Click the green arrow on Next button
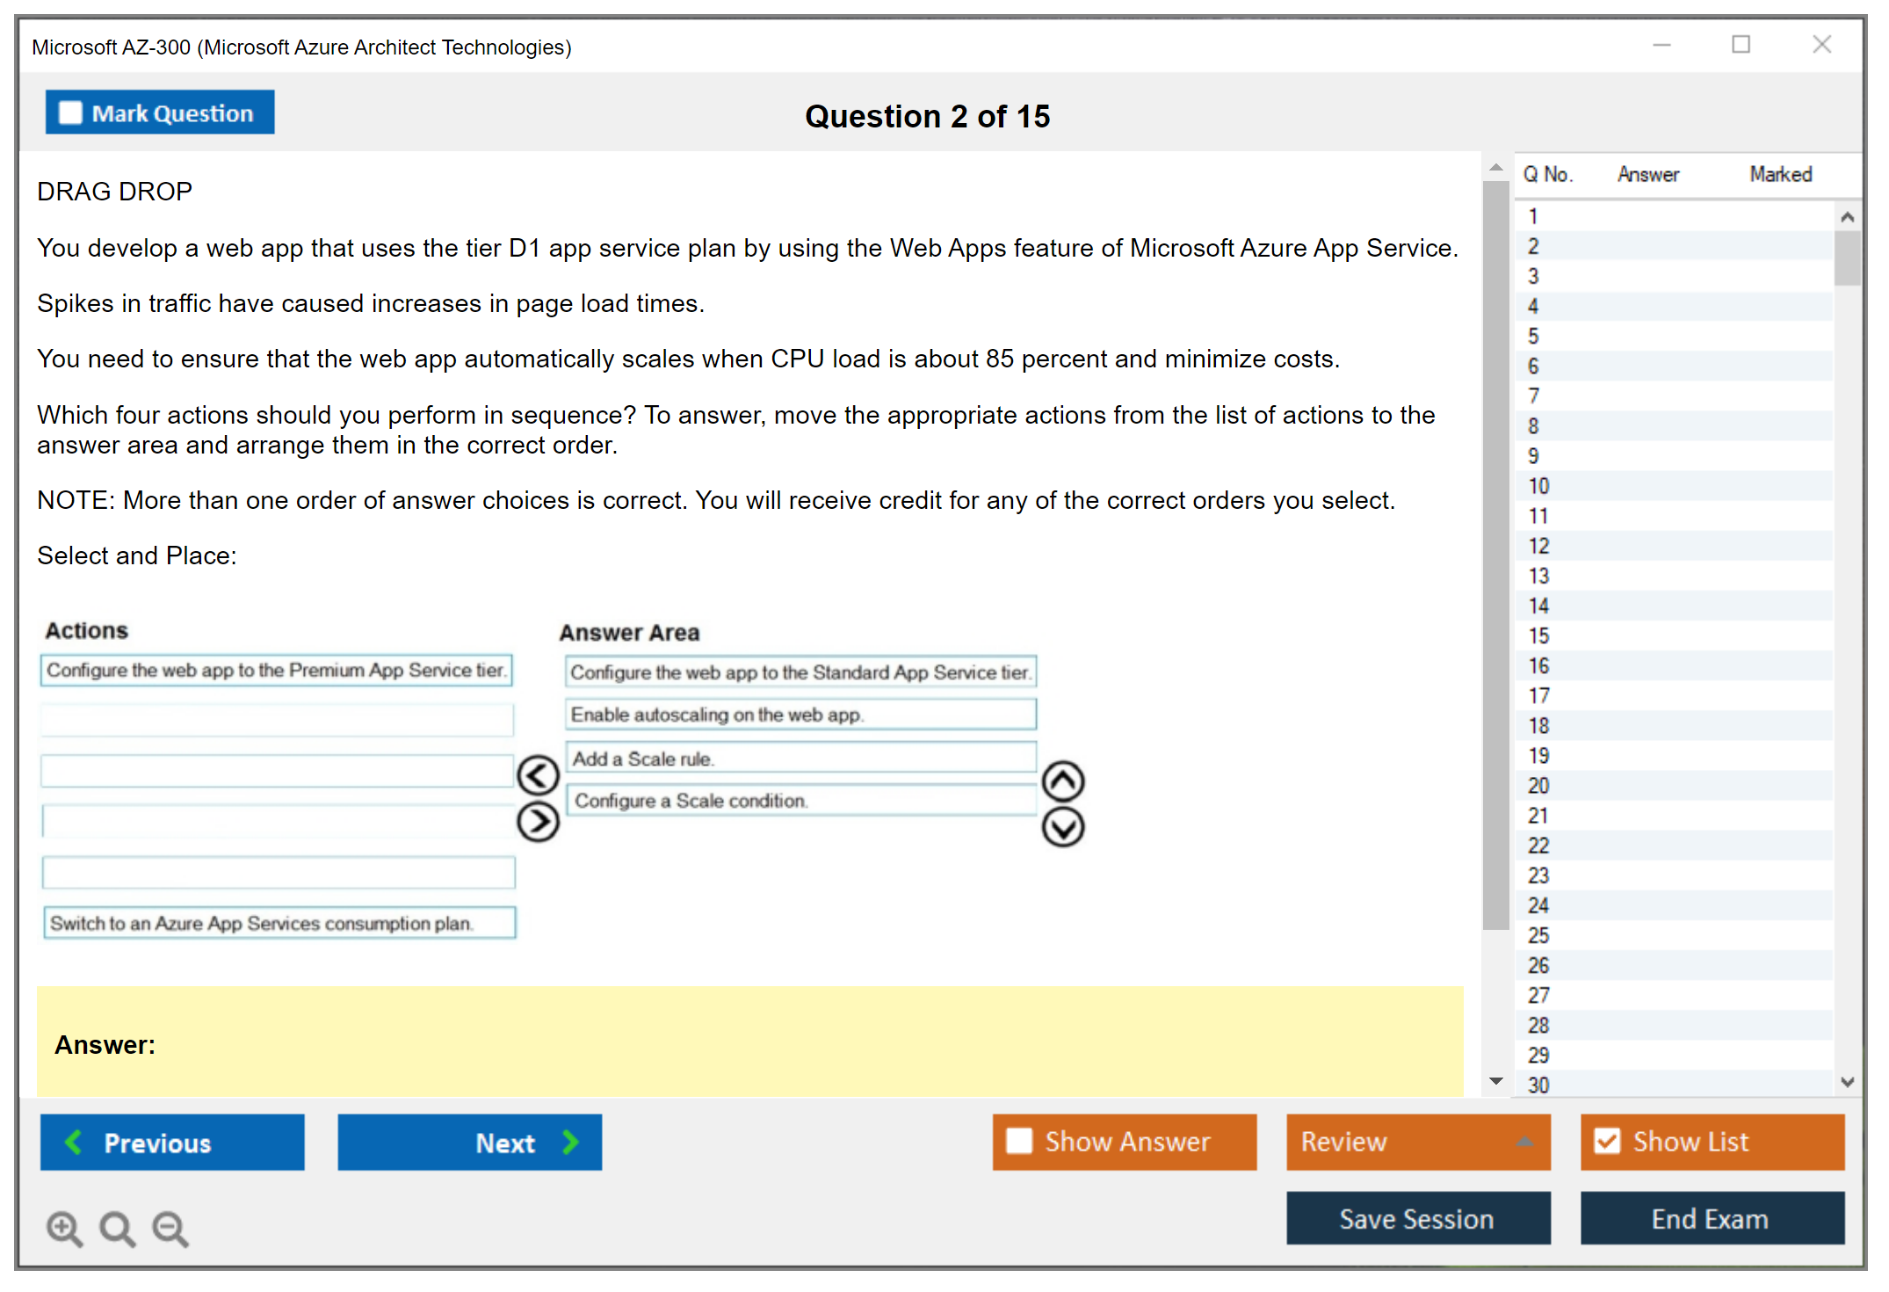Viewport: 1889px width, 1292px height. point(571,1142)
